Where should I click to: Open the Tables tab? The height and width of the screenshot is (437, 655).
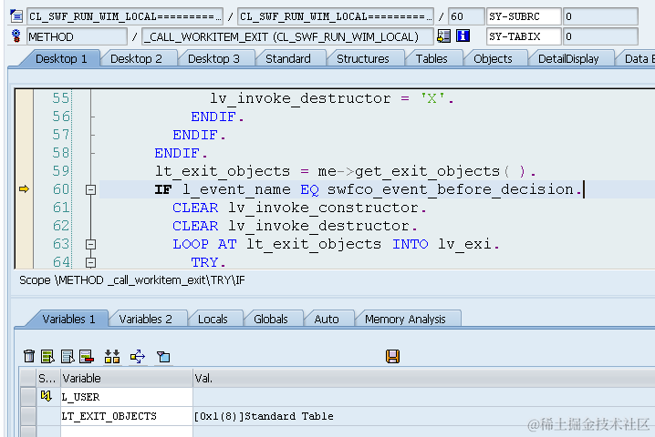[x=431, y=59]
